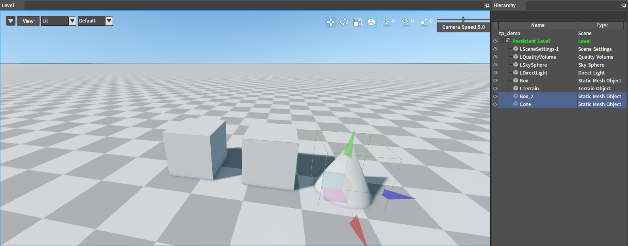The height and width of the screenshot is (246, 628).
Task: Toggle the coordinate space cube icon
Action: coord(371,22)
